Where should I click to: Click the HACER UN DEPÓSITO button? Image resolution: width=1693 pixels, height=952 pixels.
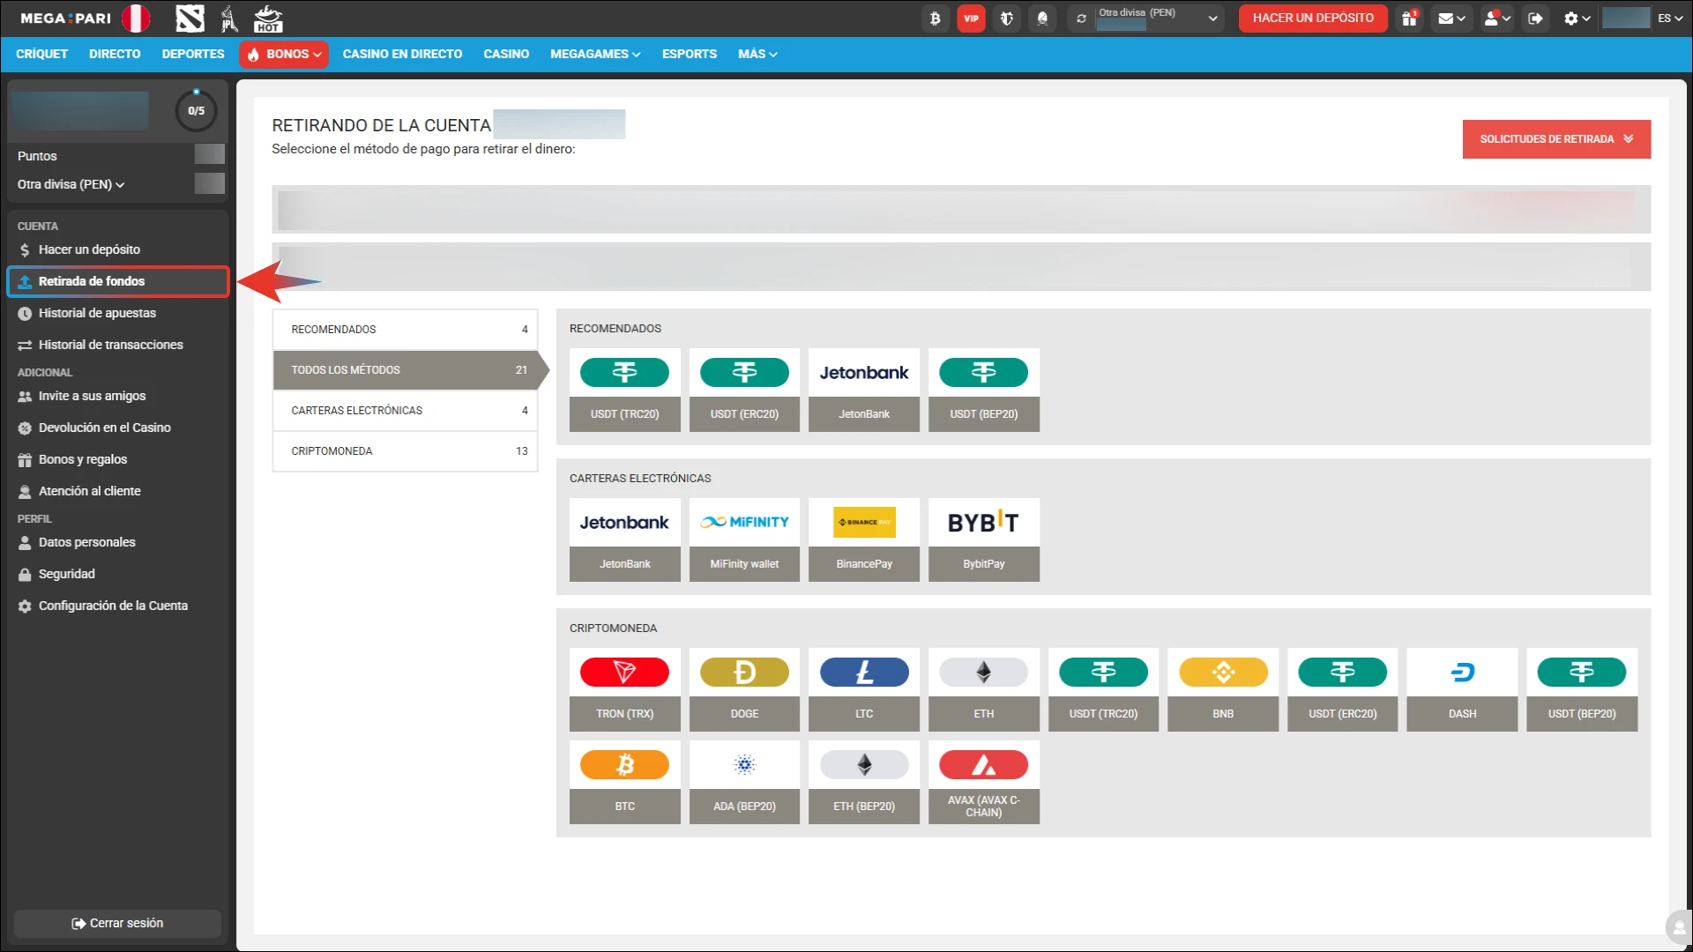pyautogui.click(x=1313, y=18)
